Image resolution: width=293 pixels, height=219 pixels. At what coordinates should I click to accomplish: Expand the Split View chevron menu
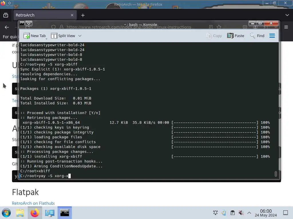(80, 36)
